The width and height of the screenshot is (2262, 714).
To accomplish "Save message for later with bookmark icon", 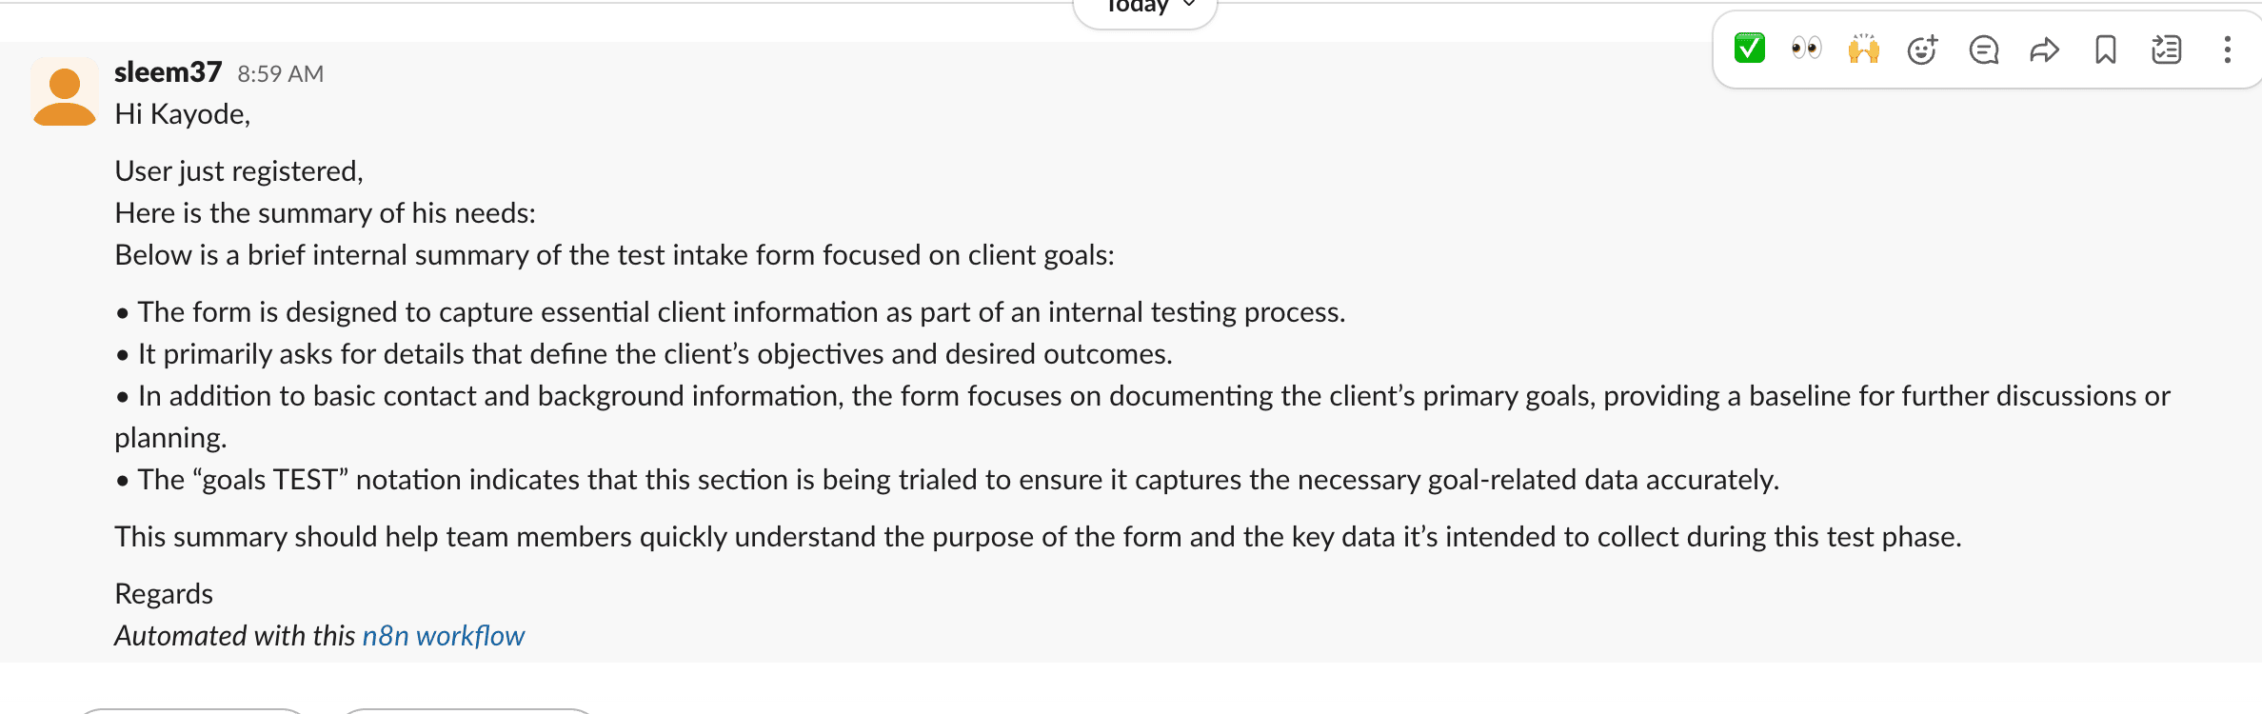I will coord(2106,49).
